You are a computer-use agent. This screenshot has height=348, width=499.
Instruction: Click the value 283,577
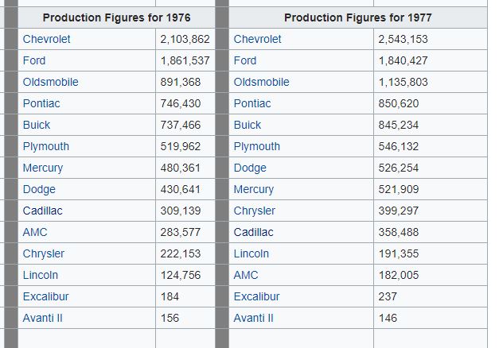pyautogui.click(x=181, y=232)
